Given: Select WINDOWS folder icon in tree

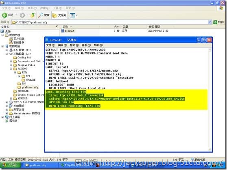Looking at the screenshot, I should (15, 99).
